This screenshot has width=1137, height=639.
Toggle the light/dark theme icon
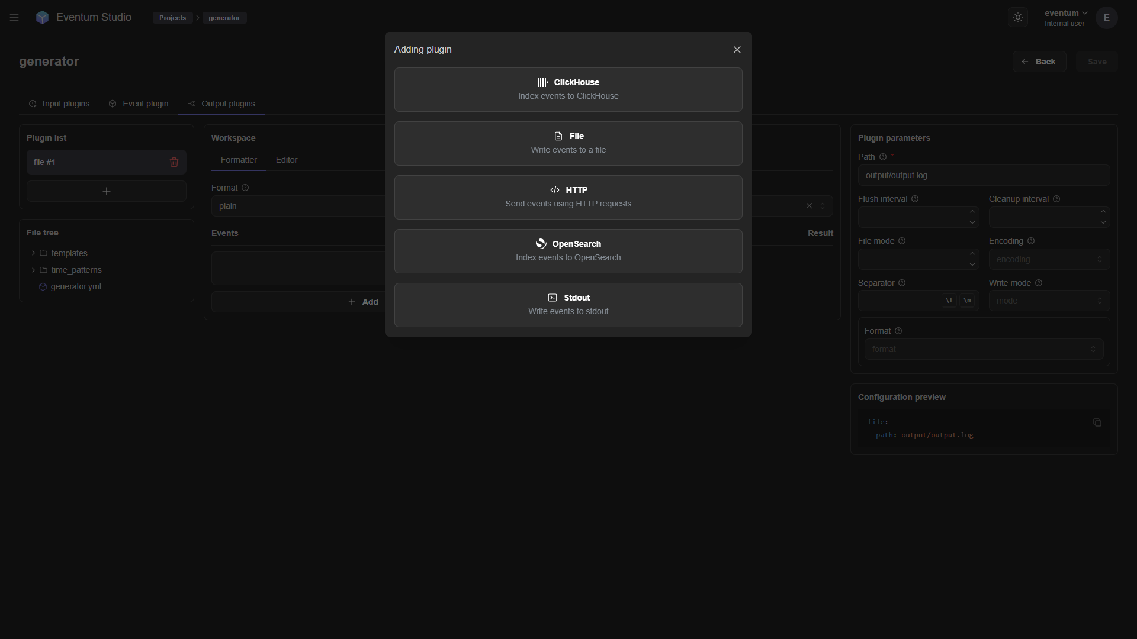click(x=1017, y=17)
